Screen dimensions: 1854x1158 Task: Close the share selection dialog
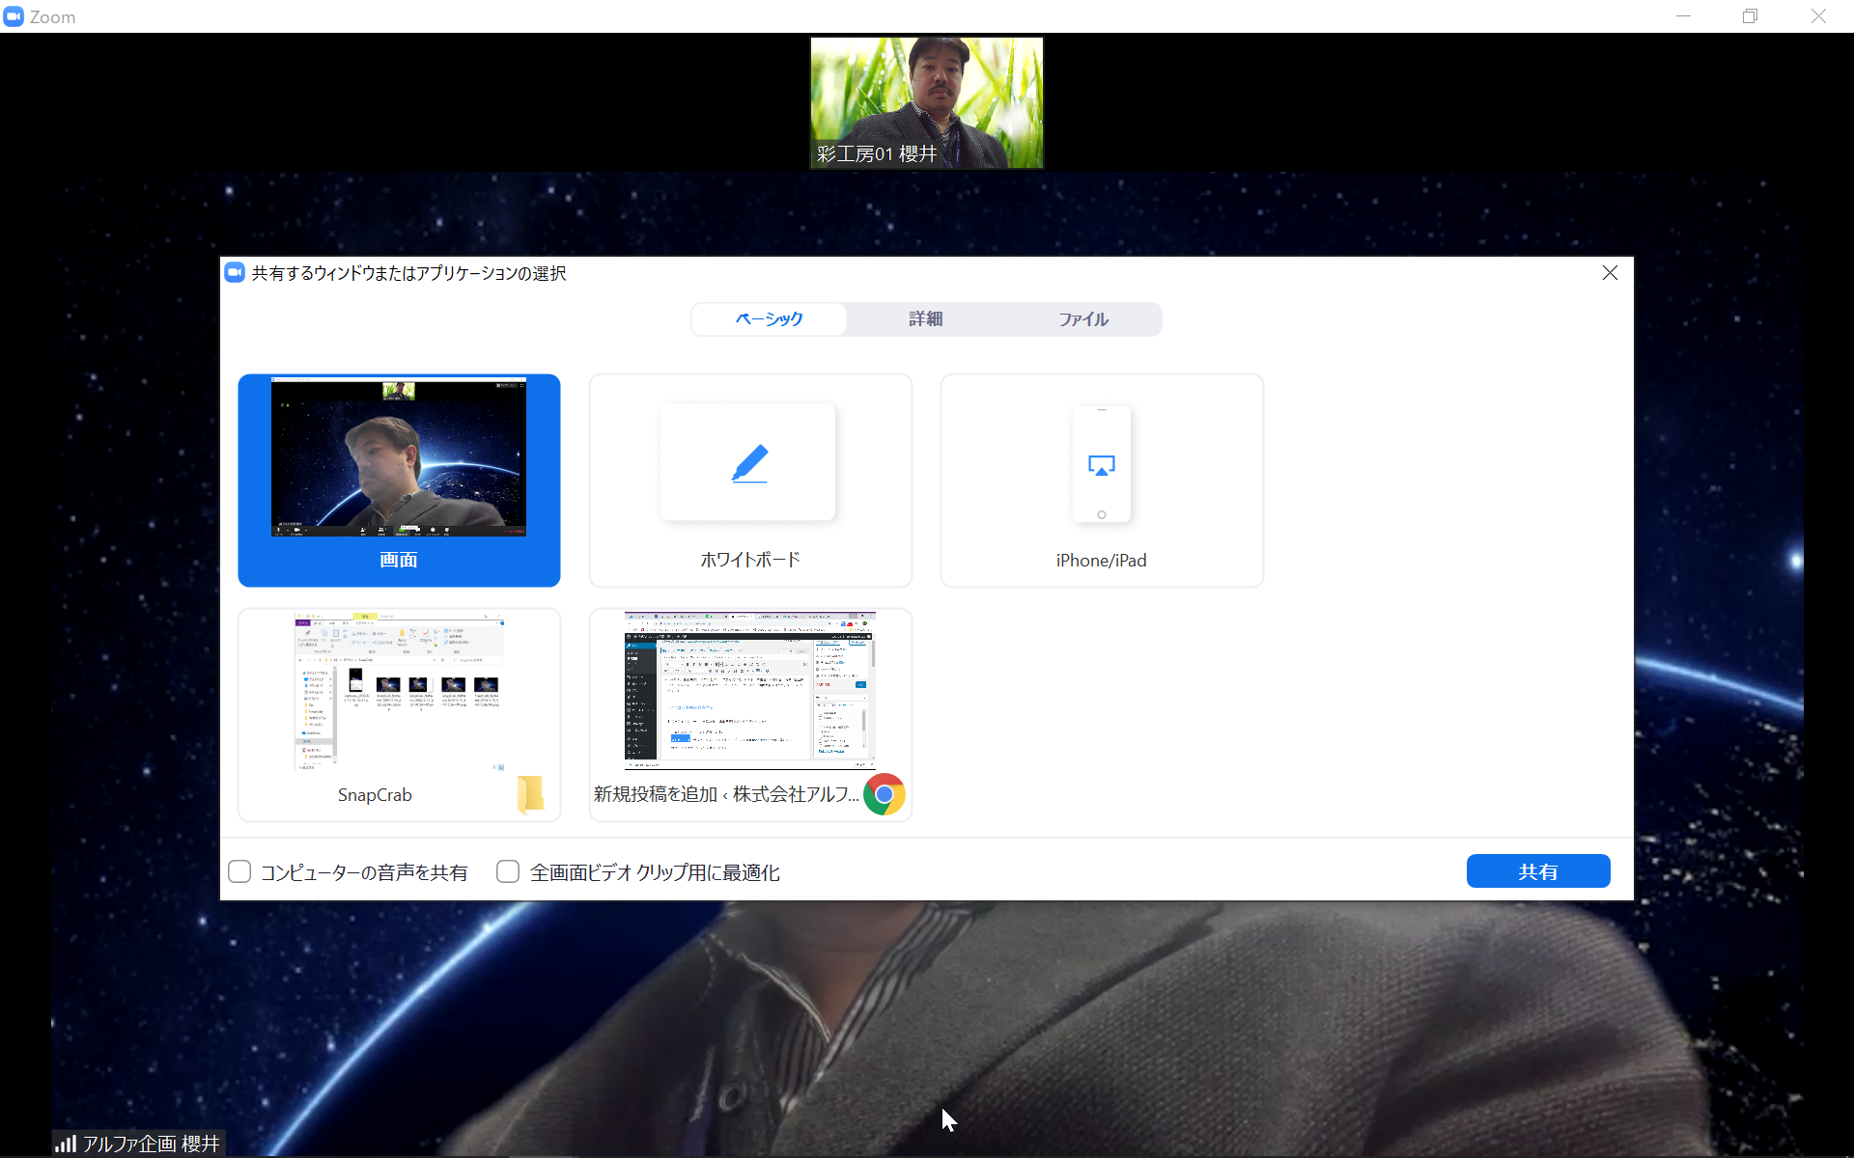(1610, 273)
